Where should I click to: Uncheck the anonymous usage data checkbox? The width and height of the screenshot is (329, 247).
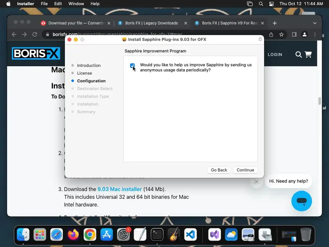132,66
